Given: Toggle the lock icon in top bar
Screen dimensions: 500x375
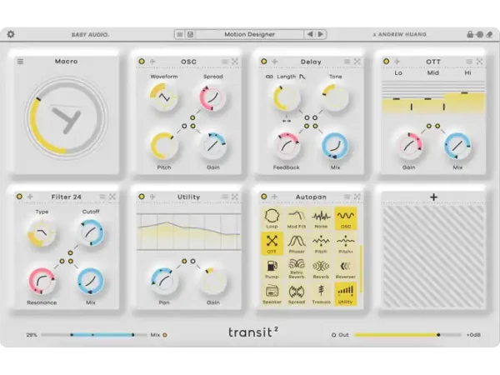Looking at the screenshot, I should pos(470,34).
